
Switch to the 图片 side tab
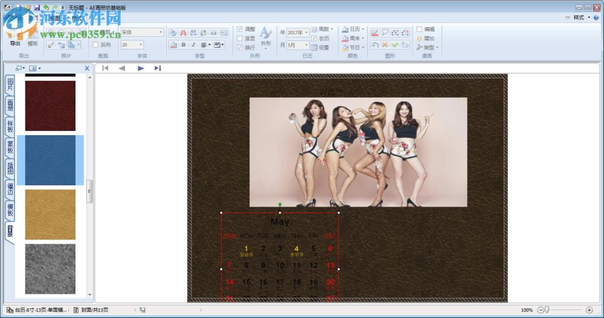click(x=10, y=84)
